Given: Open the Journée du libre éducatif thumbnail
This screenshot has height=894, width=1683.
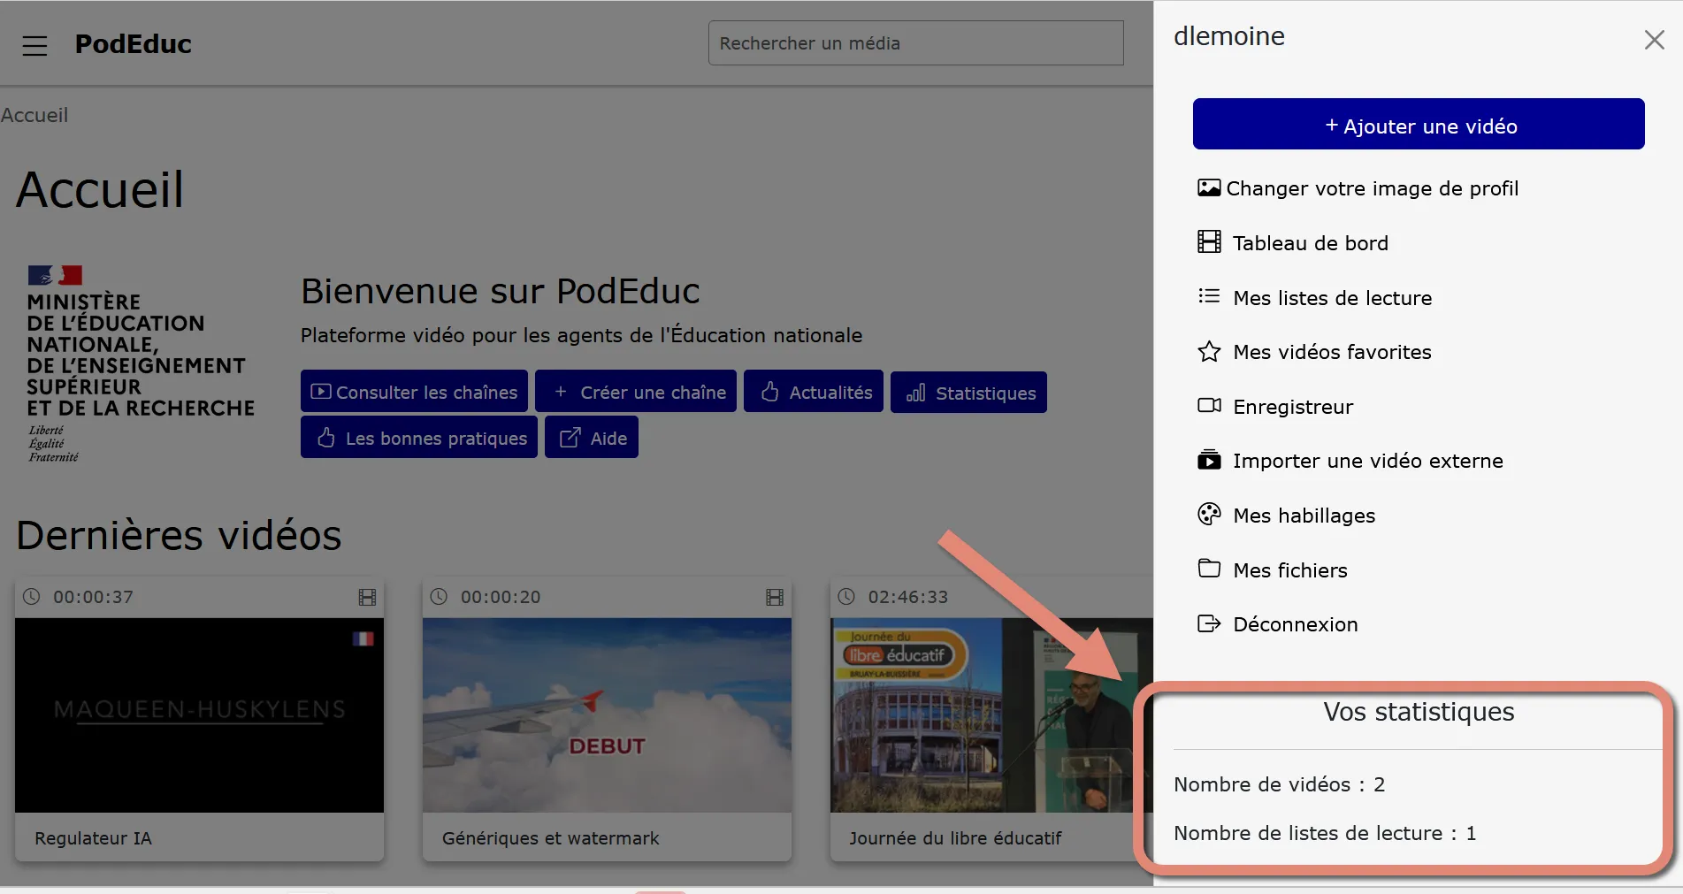Looking at the screenshot, I should click(x=991, y=715).
